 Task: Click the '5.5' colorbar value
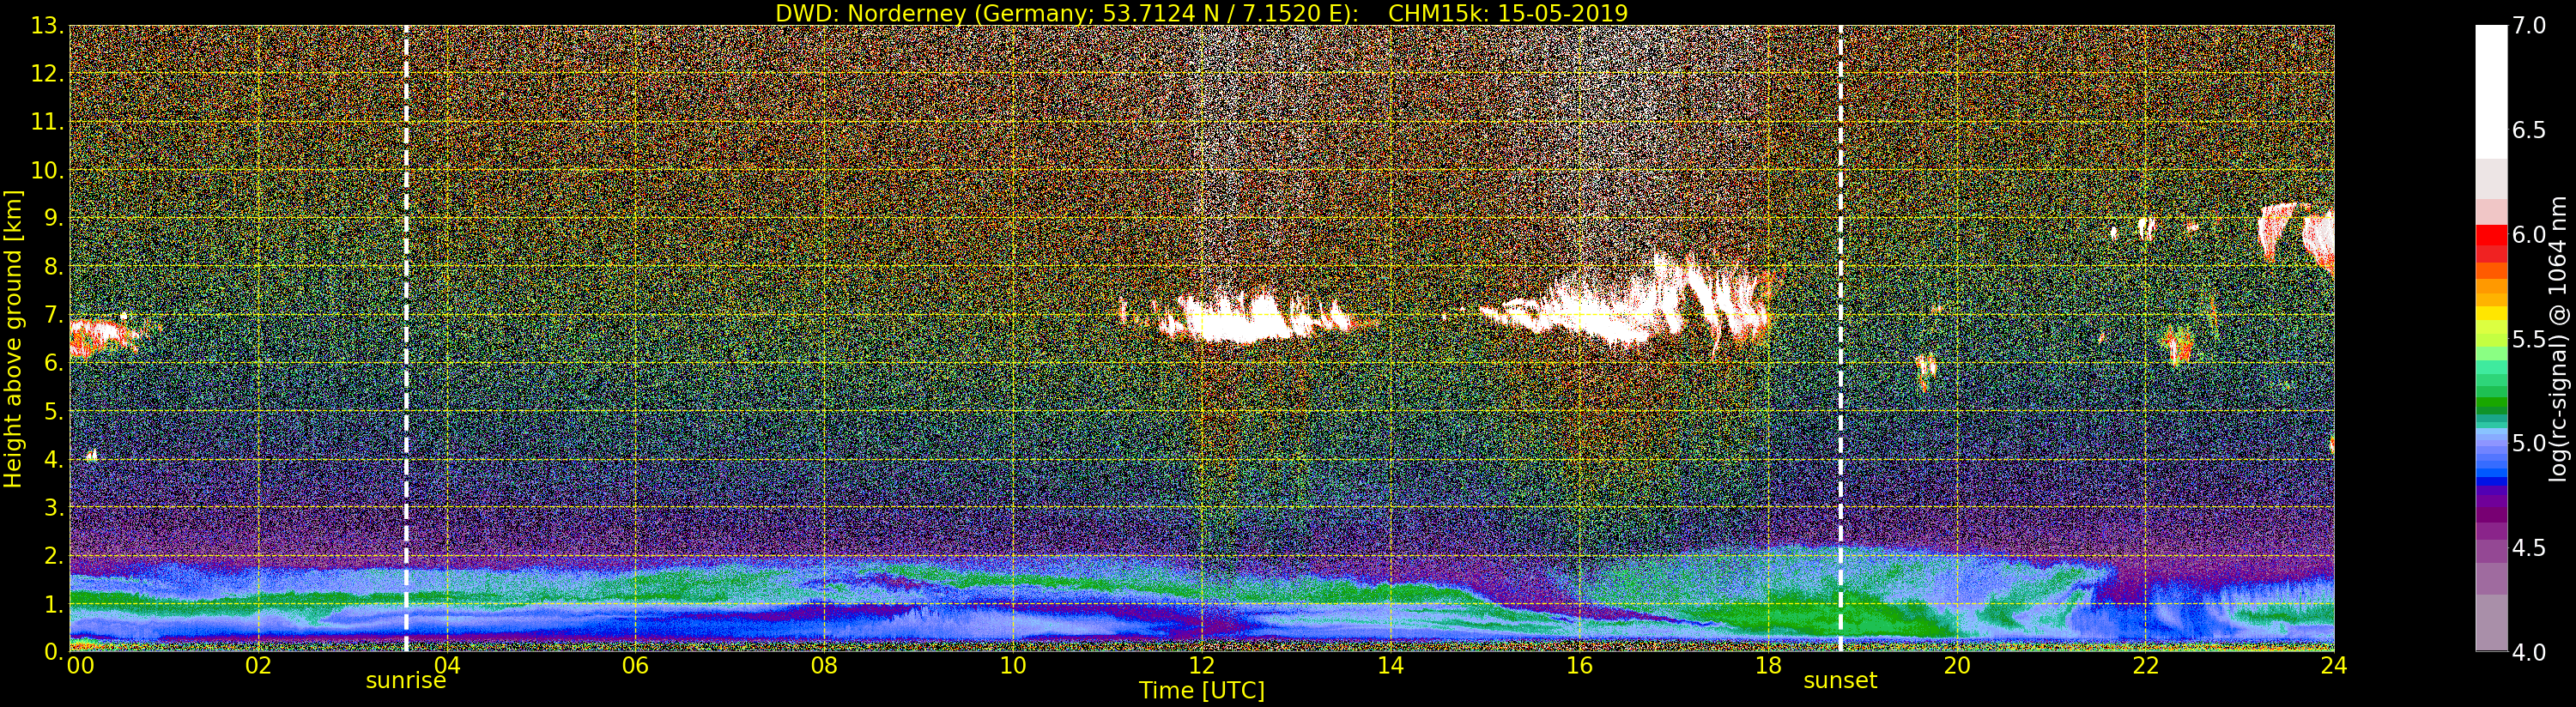coord(2529,339)
